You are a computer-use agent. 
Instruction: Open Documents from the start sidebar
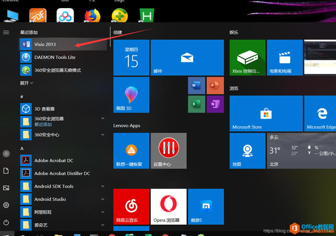click(6, 171)
